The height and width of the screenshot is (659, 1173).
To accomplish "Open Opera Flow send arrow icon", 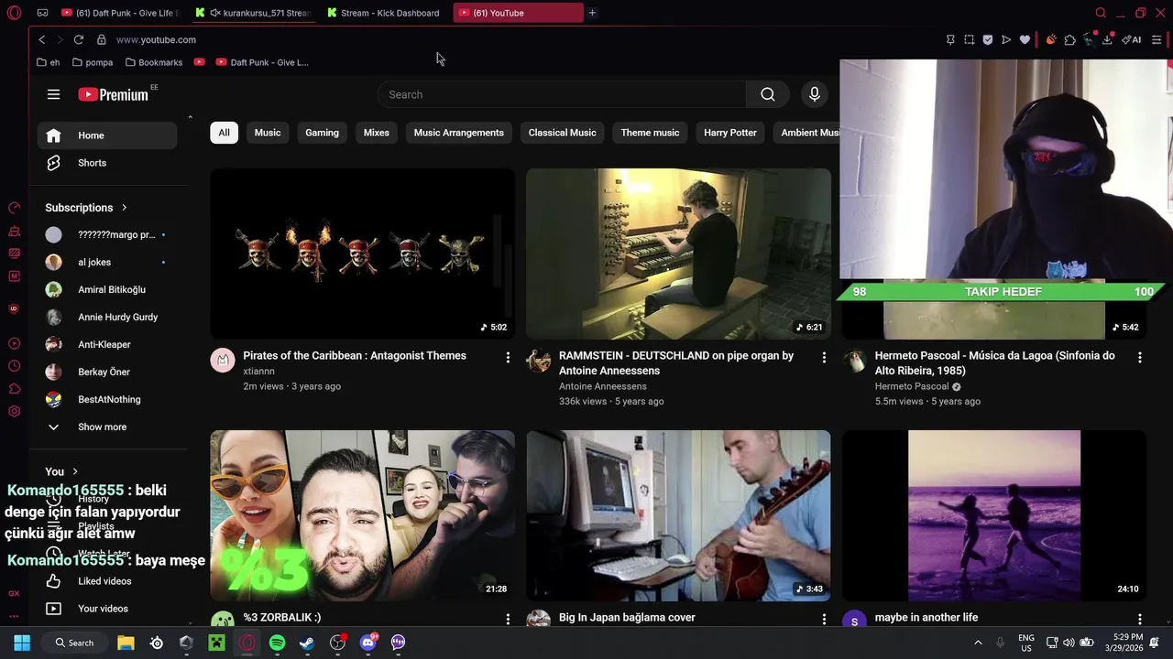I will pos(1005,39).
